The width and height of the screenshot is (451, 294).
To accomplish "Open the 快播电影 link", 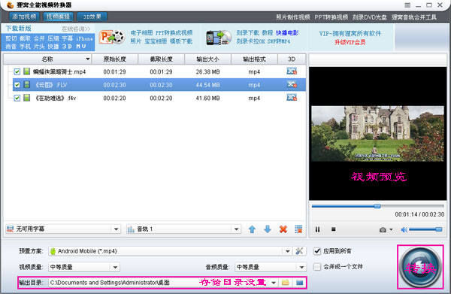I will (x=287, y=33).
